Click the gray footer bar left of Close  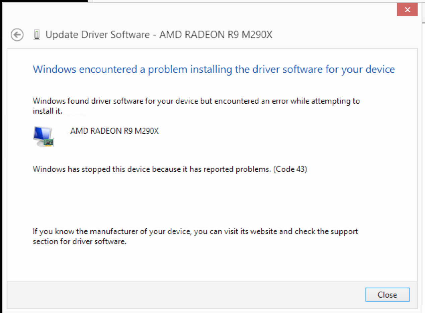point(184,294)
